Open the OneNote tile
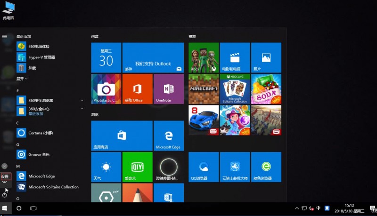 (x=169, y=89)
